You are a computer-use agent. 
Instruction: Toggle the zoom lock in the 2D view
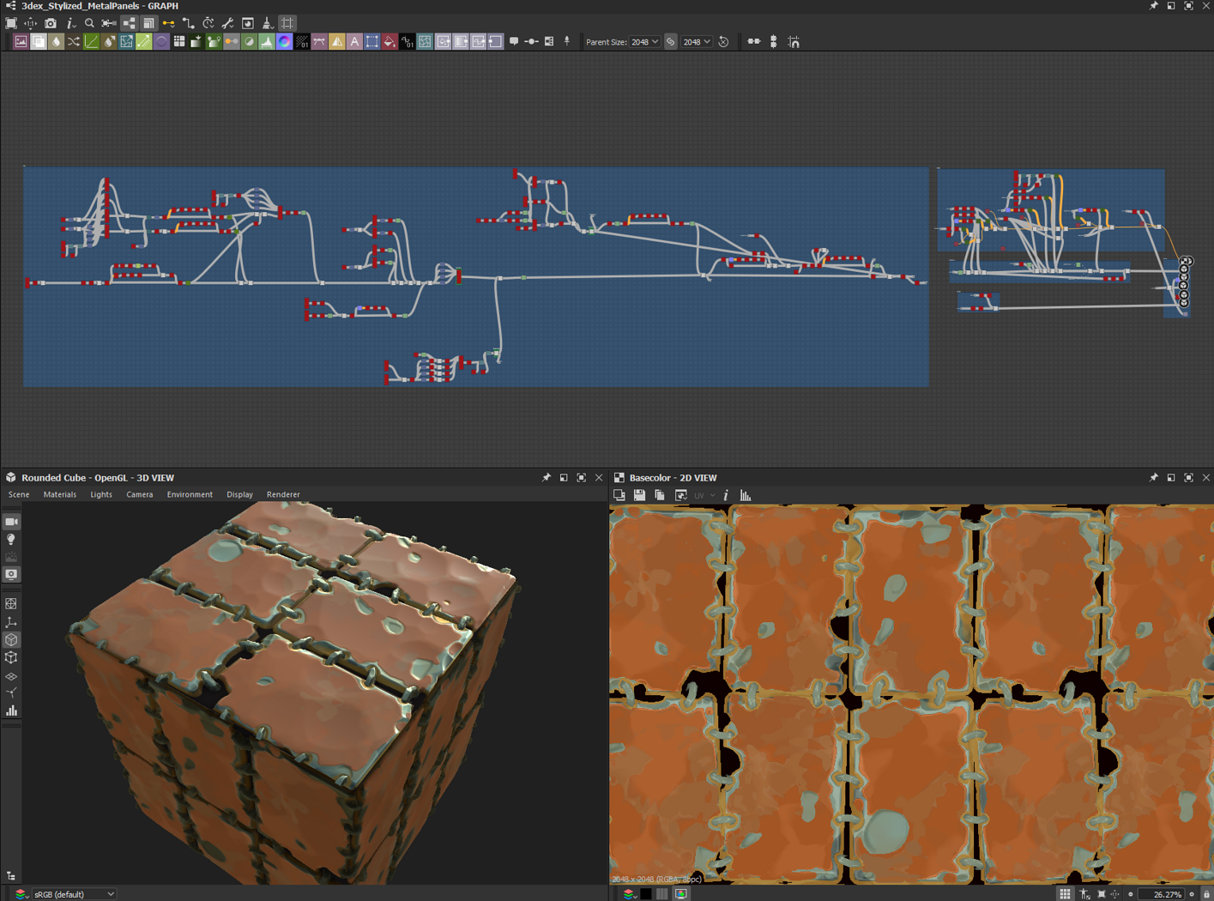(x=1206, y=893)
